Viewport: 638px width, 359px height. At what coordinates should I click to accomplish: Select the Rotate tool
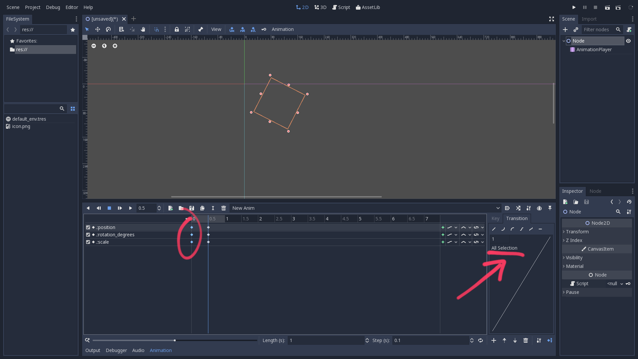[108, 29]
